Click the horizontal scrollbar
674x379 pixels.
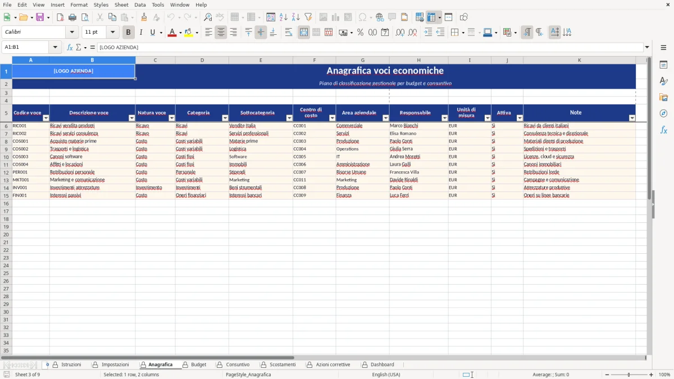click(323, 358)
